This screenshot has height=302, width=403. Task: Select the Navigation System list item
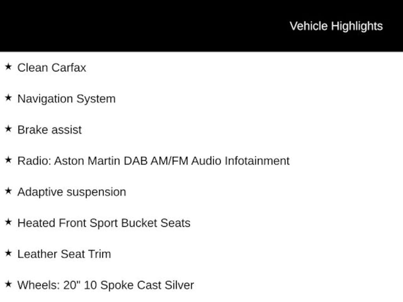coord(66,99)
